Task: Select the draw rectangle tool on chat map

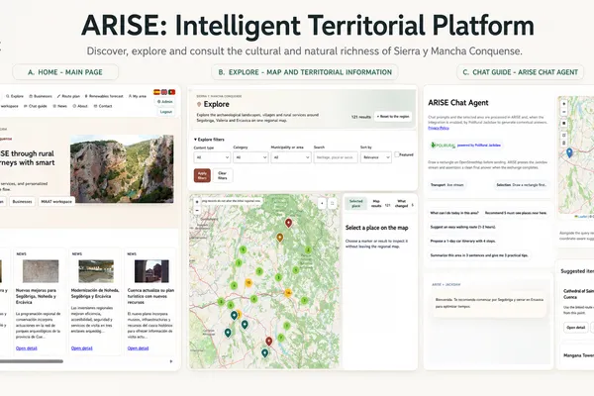Action: [x=563, y=124]
